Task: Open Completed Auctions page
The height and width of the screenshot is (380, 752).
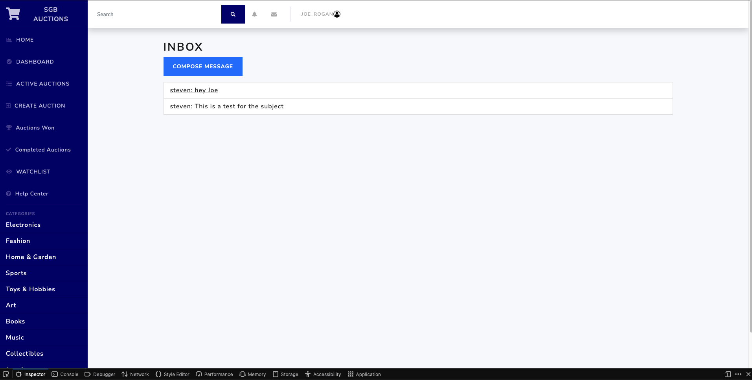Action: [x=43, y=150]
